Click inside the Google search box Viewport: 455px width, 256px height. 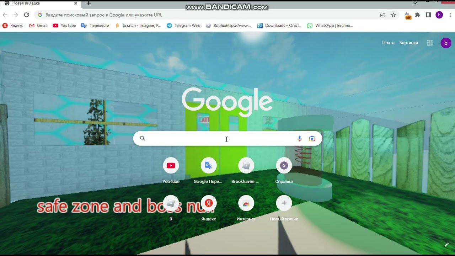point(227,139)
